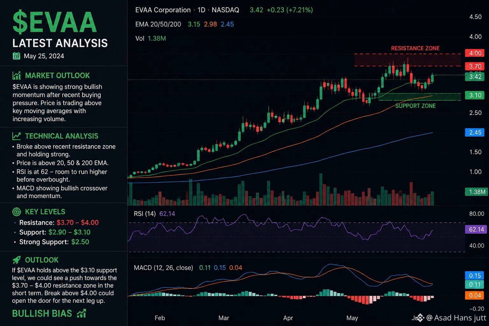
Task: Click the line chart icon beside Technical Analysis
Action: [x=17, y=136]
